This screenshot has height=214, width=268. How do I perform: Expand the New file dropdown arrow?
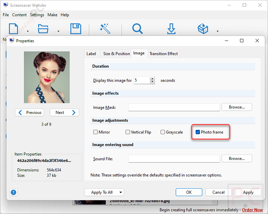[28, 31]
